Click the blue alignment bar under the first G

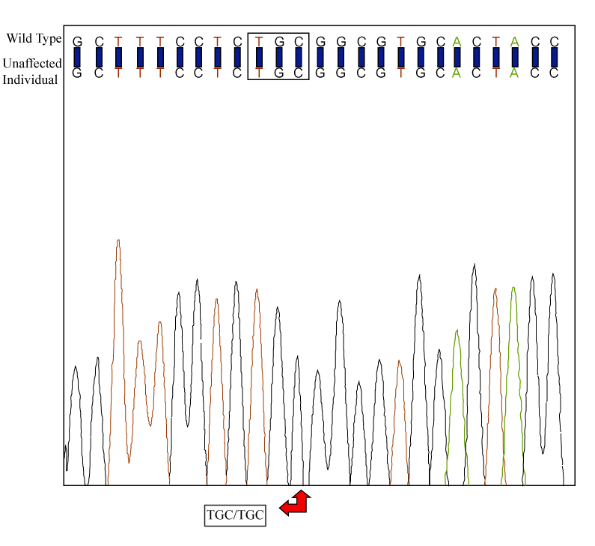[77, 58]
